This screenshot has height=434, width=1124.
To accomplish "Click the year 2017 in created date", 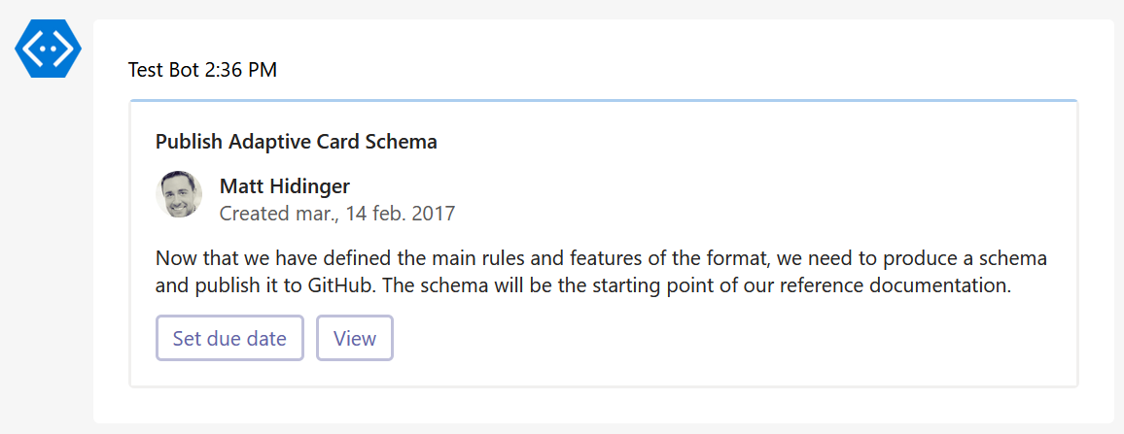I will click(434, 214).
